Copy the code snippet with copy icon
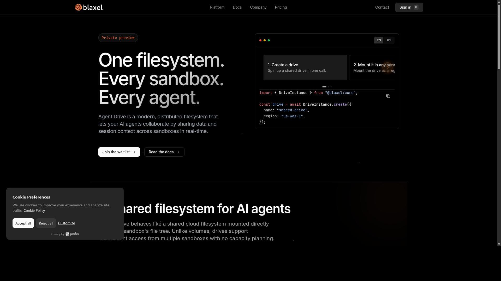 (x=388, y=96)
